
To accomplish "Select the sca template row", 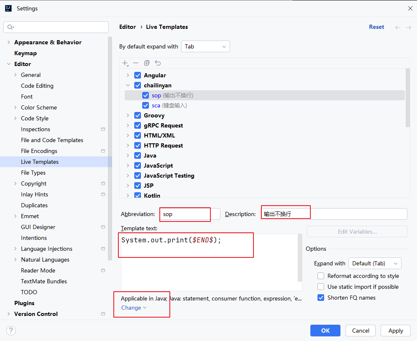I will [265, 105].
